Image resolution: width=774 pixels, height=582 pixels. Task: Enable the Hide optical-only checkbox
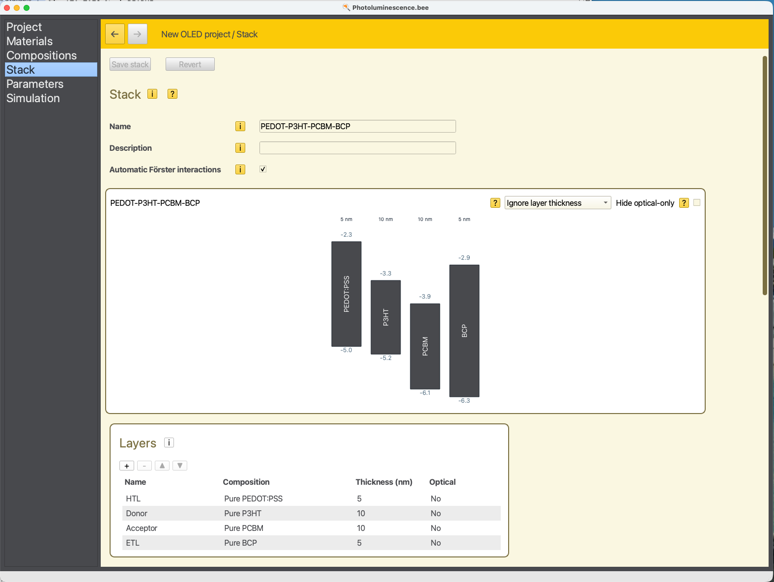coord(697,203)
